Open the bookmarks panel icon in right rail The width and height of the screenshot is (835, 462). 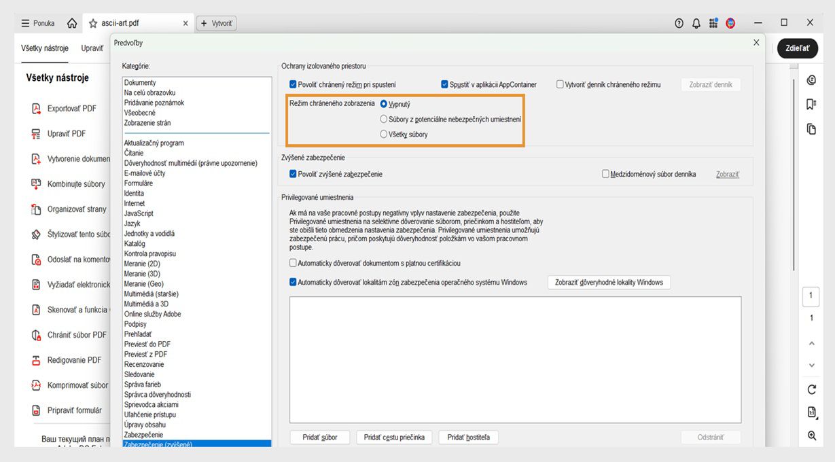[811, 104]
